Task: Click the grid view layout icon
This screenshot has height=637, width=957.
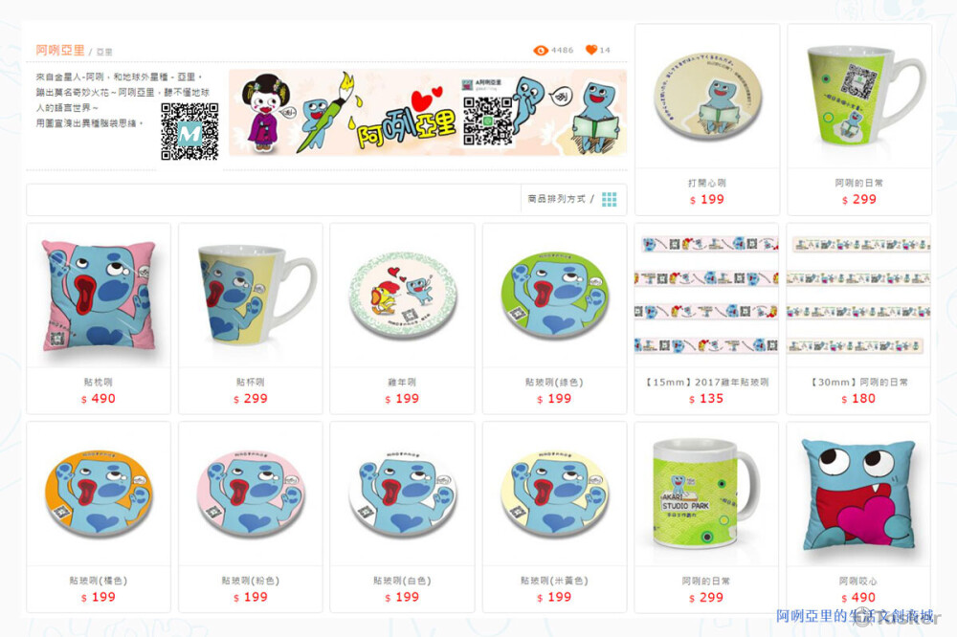Action: (x=609, y=199)
